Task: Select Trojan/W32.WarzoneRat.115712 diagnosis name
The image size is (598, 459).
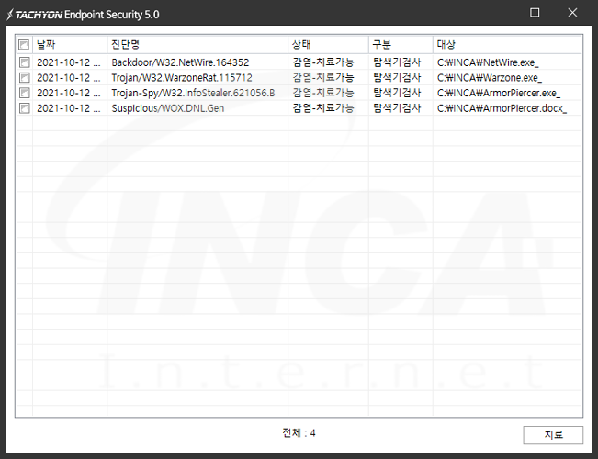Action: click(x=182, y=78)
